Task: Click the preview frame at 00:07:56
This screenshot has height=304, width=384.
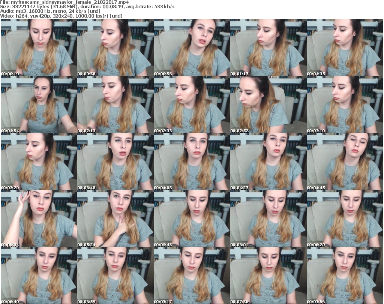Action: (x=345, y=276)
